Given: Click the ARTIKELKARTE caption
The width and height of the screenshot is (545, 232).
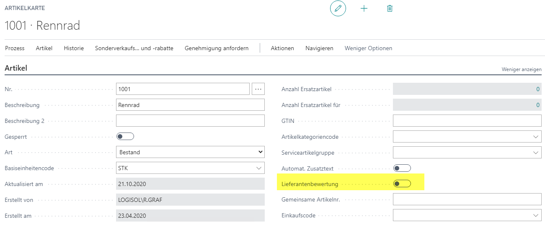Looking at the screenshot, I should (x=25, y=8).
